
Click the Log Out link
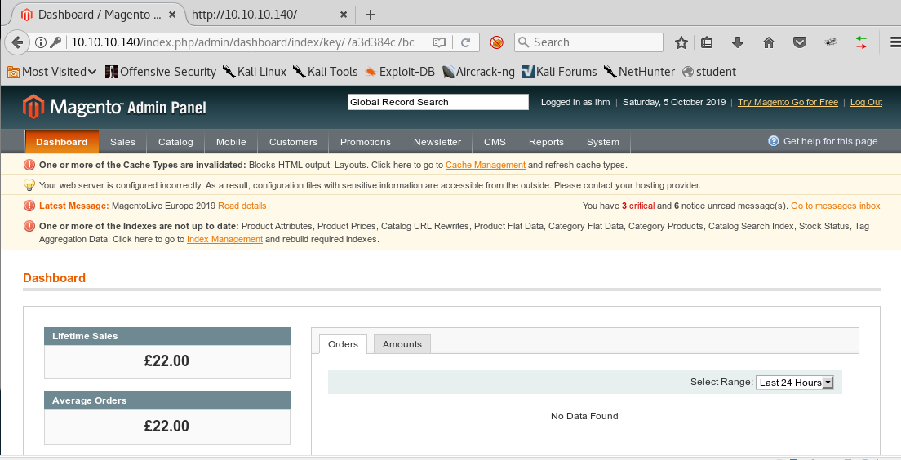point(866,102)
